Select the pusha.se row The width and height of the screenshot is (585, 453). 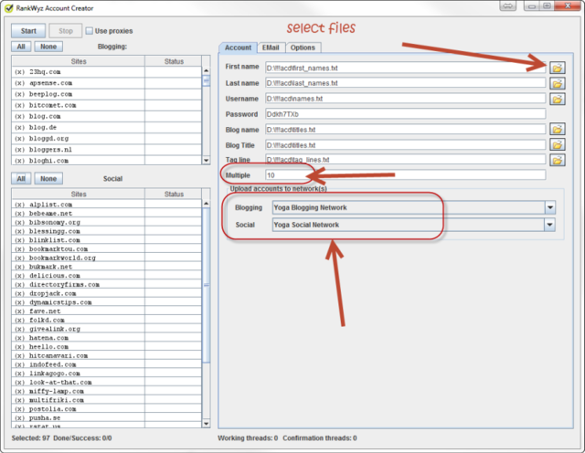point(106,418)
